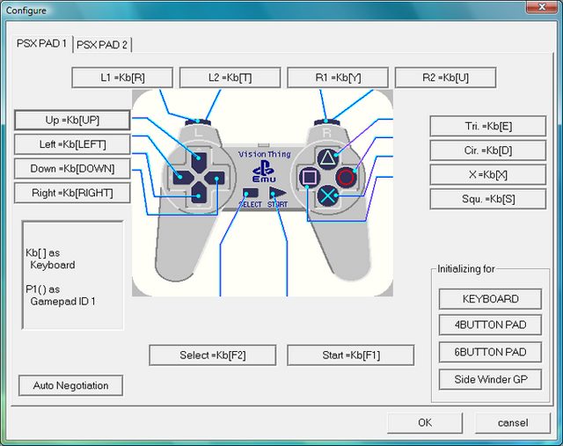Initialize for 6BUTTON PAD

point(490,352)
